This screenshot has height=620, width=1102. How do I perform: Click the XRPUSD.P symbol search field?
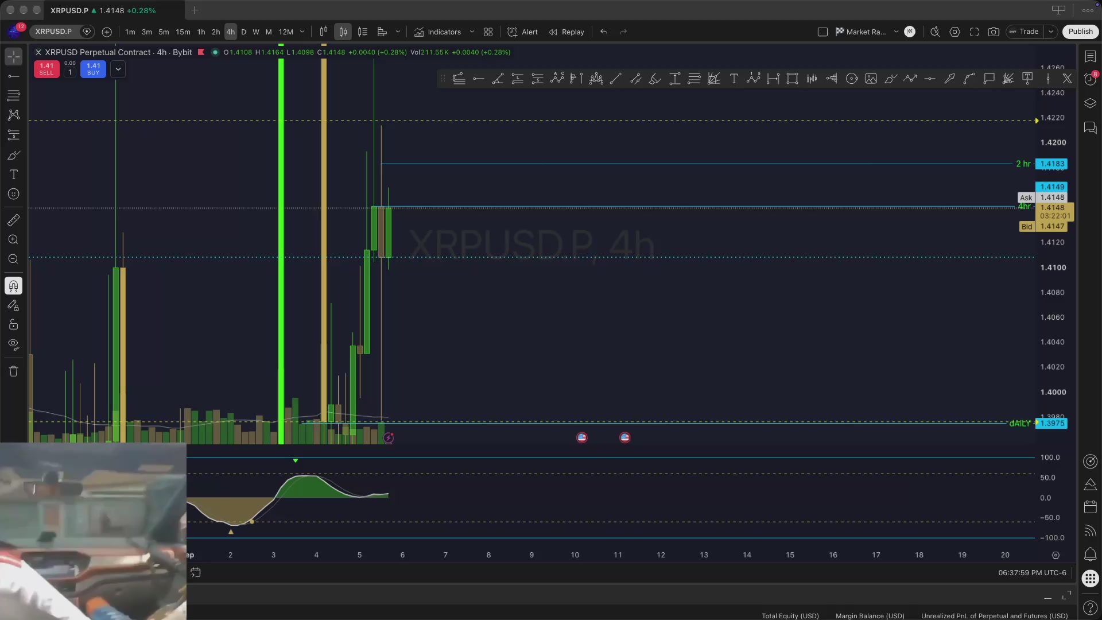54,32
